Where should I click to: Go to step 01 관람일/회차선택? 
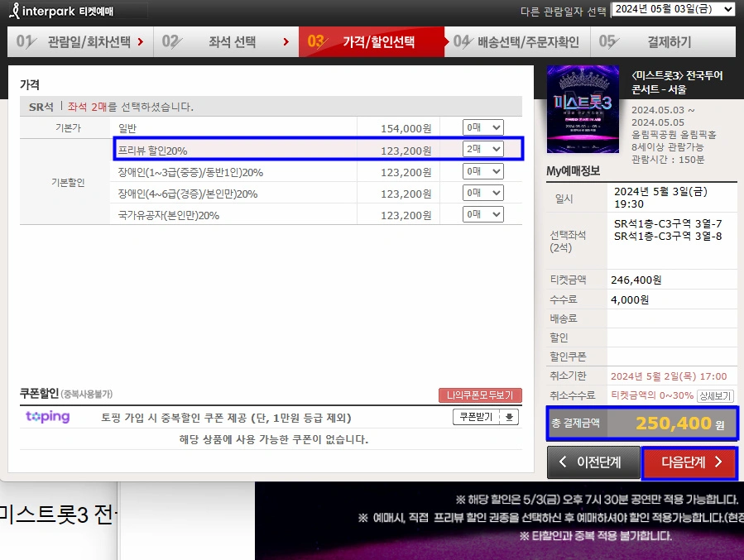[x=80, y=41]
